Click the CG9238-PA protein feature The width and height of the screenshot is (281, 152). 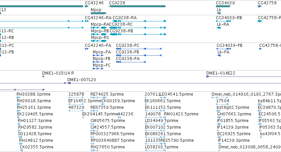tap(131, 62)
